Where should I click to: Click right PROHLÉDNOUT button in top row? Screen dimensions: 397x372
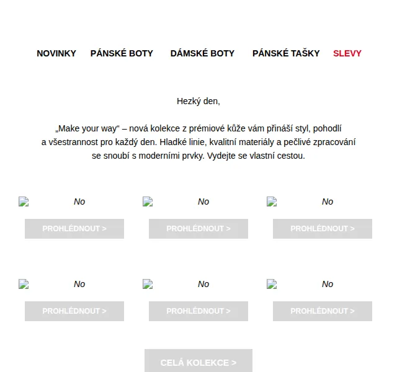click(x=323, y=229)
